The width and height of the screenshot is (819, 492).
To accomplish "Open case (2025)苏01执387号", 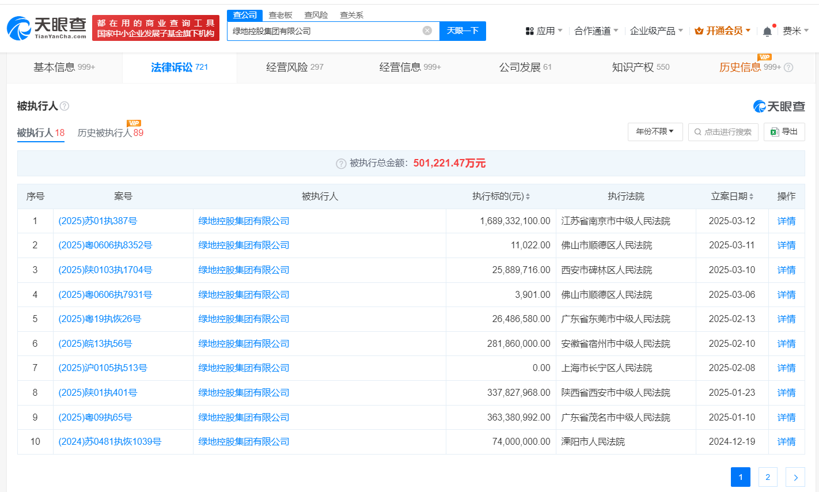I will tap(97, 221).
